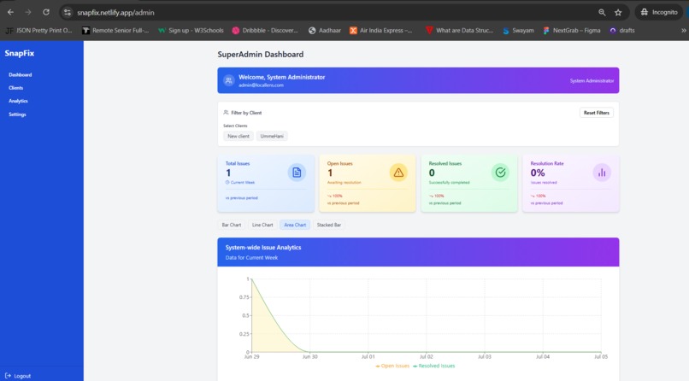
Task: Click the Jun 29 axis label
Action: (x=252, y=357)
